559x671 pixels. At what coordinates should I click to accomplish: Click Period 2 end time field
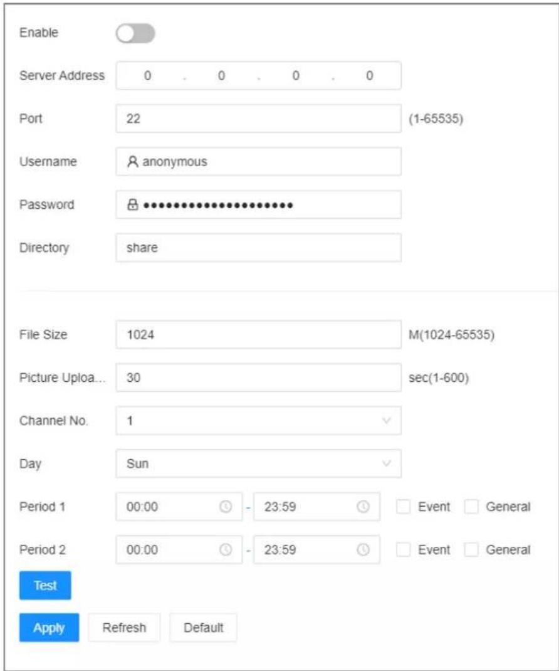[x=316, y=549]
